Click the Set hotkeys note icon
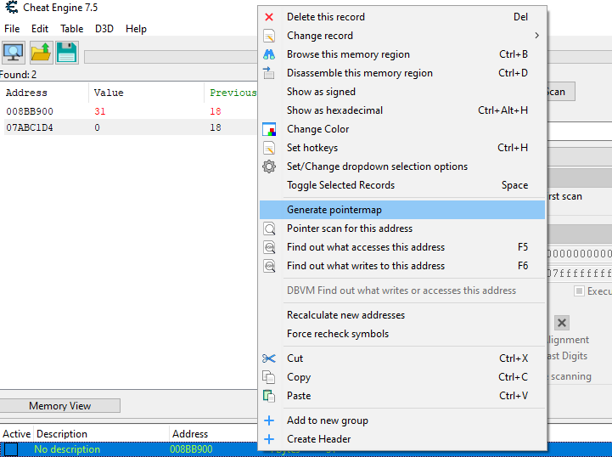612x457 pixels. click(269, 148)
